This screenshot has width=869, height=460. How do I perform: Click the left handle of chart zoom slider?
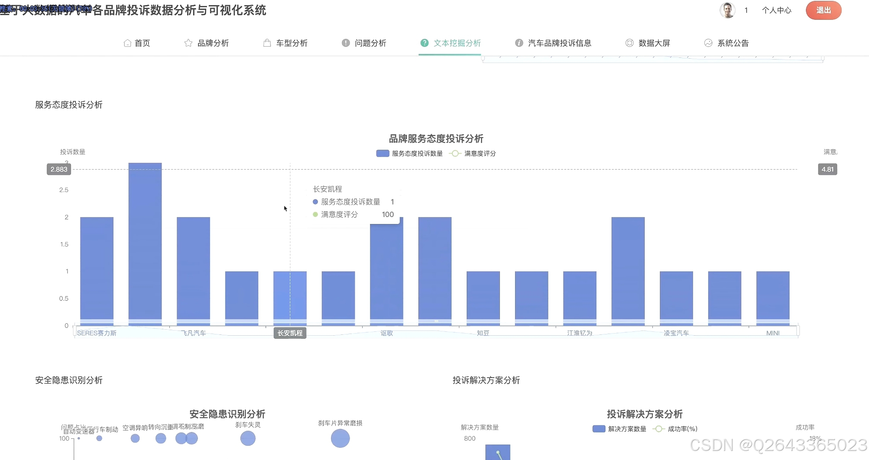click(75, 331)
